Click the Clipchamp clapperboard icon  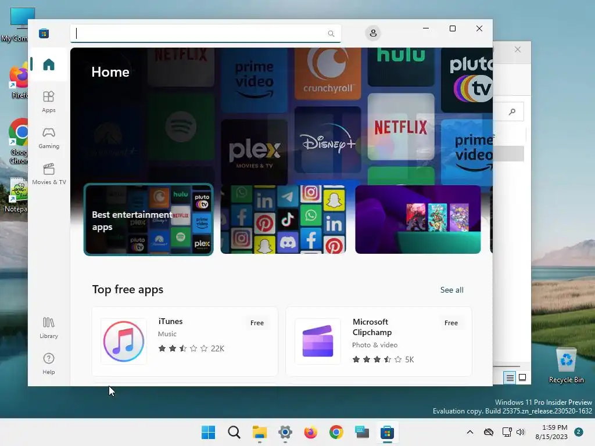pyautogui.click(x=318, y=341)
